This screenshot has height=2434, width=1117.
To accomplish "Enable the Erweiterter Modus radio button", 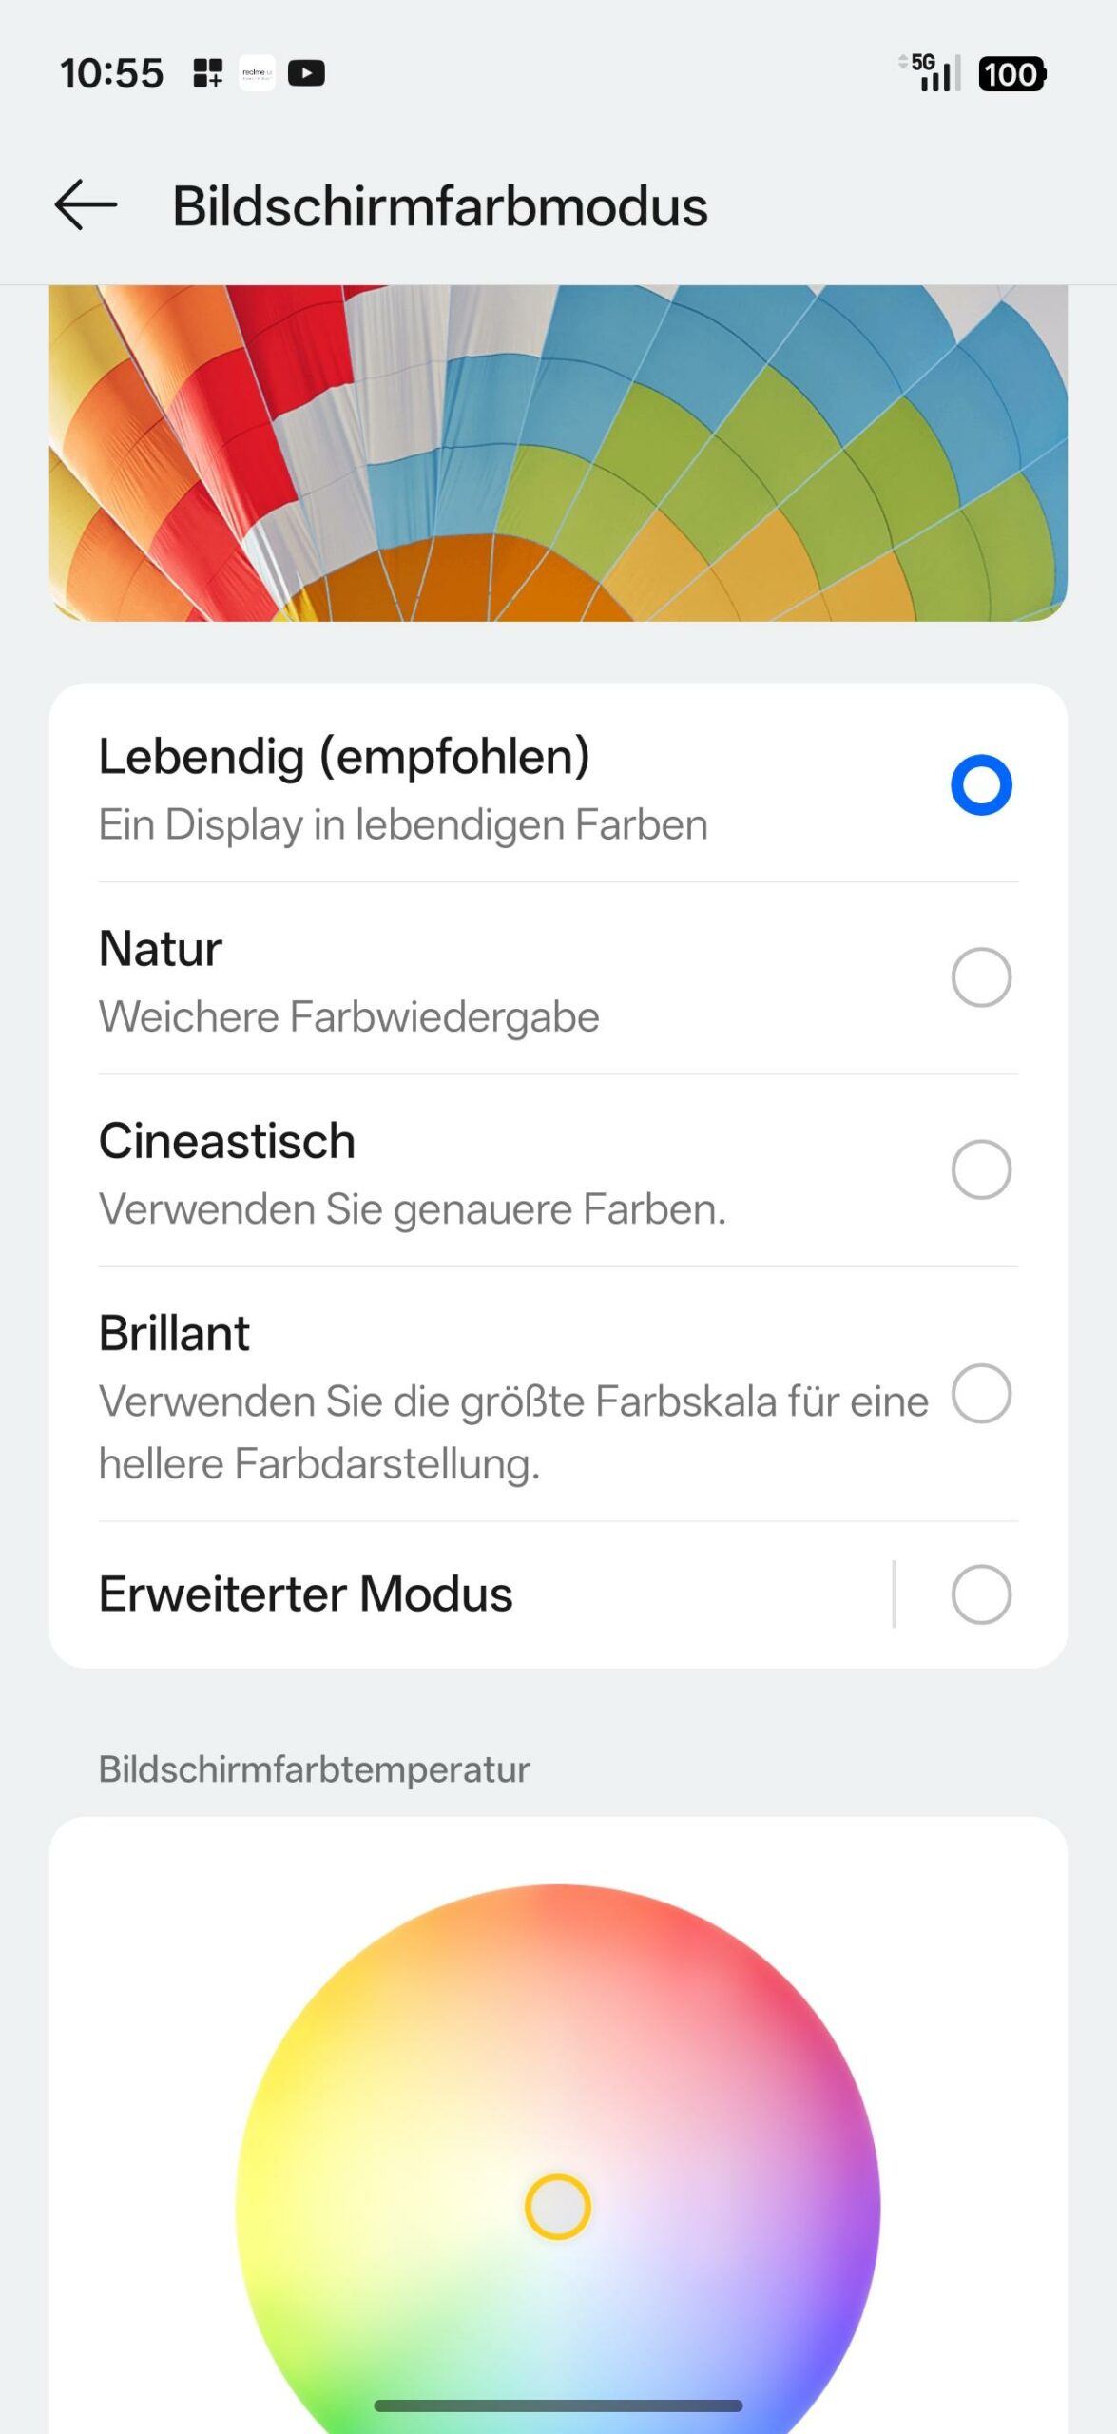I will point(981,1594).
